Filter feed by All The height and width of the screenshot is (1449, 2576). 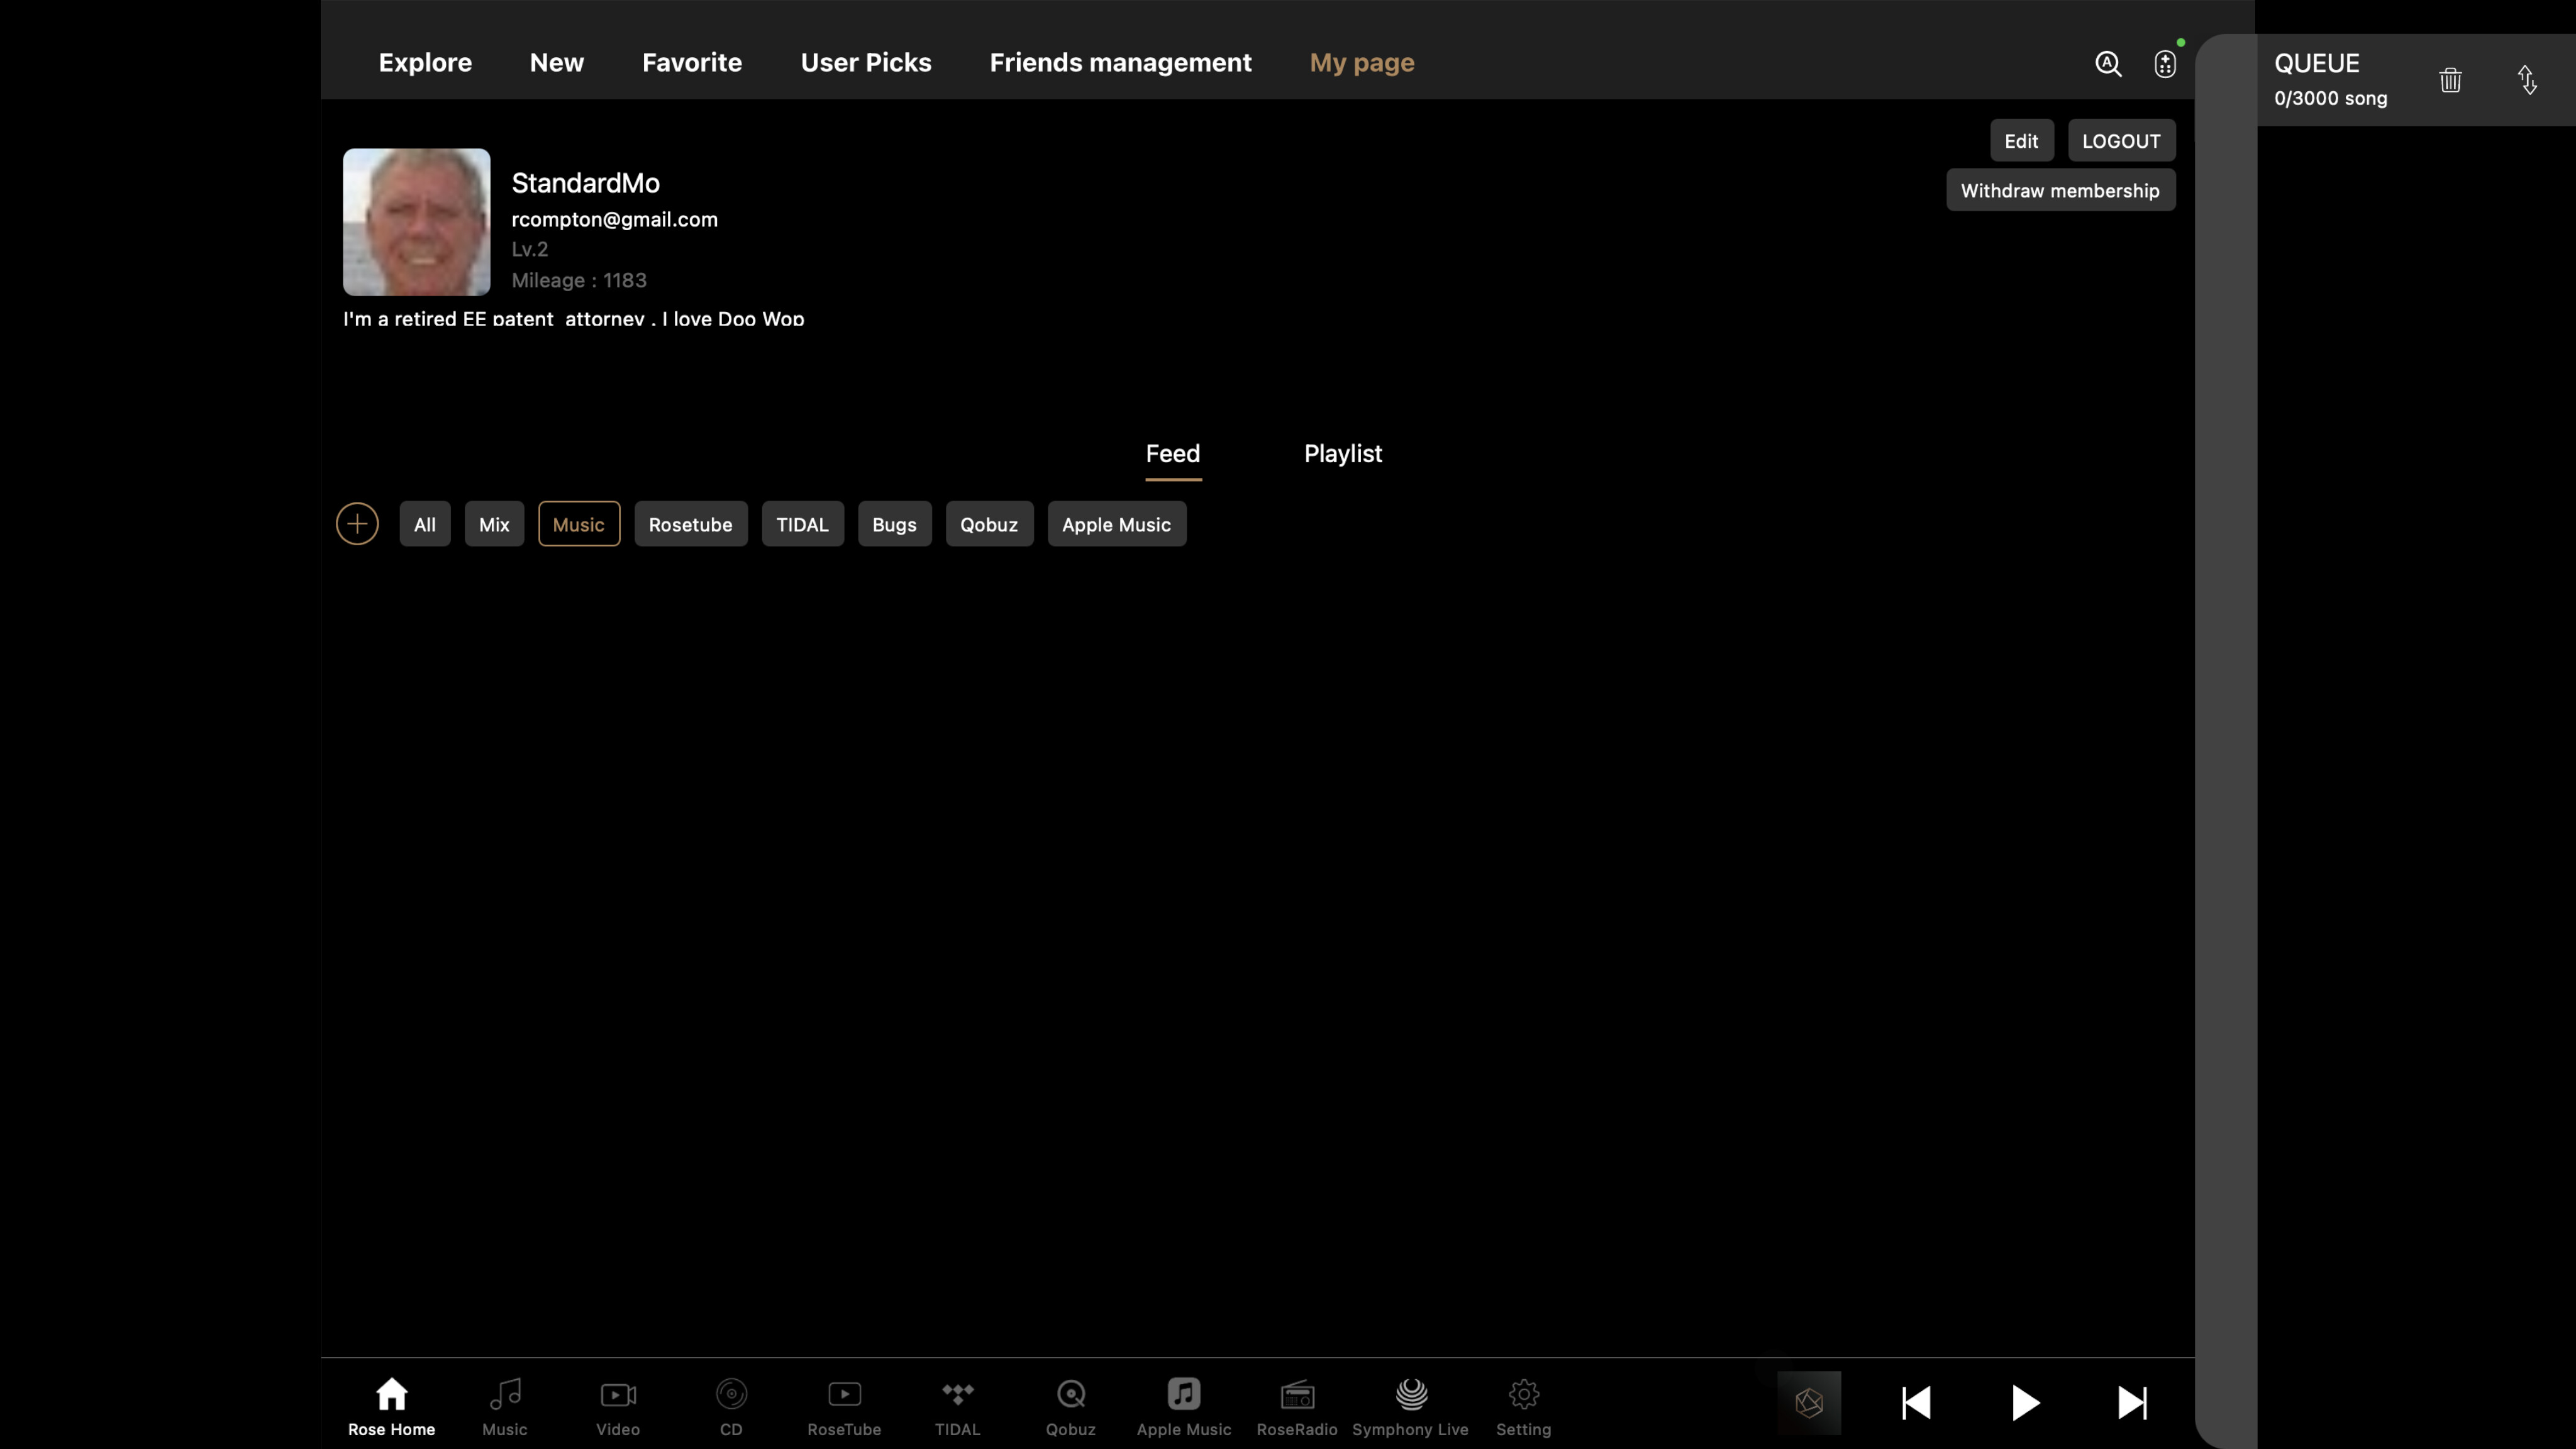pos(425,524)
